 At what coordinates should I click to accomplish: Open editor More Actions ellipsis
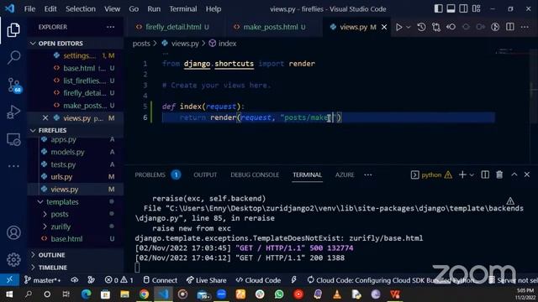525,27
